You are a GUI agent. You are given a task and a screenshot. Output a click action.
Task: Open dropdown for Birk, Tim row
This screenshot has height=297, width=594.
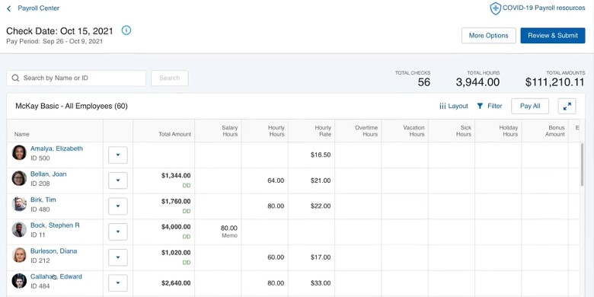click(118, 206)
